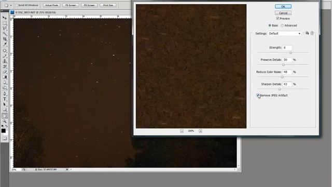Select the Rectangle shape tool

[5, 110]
